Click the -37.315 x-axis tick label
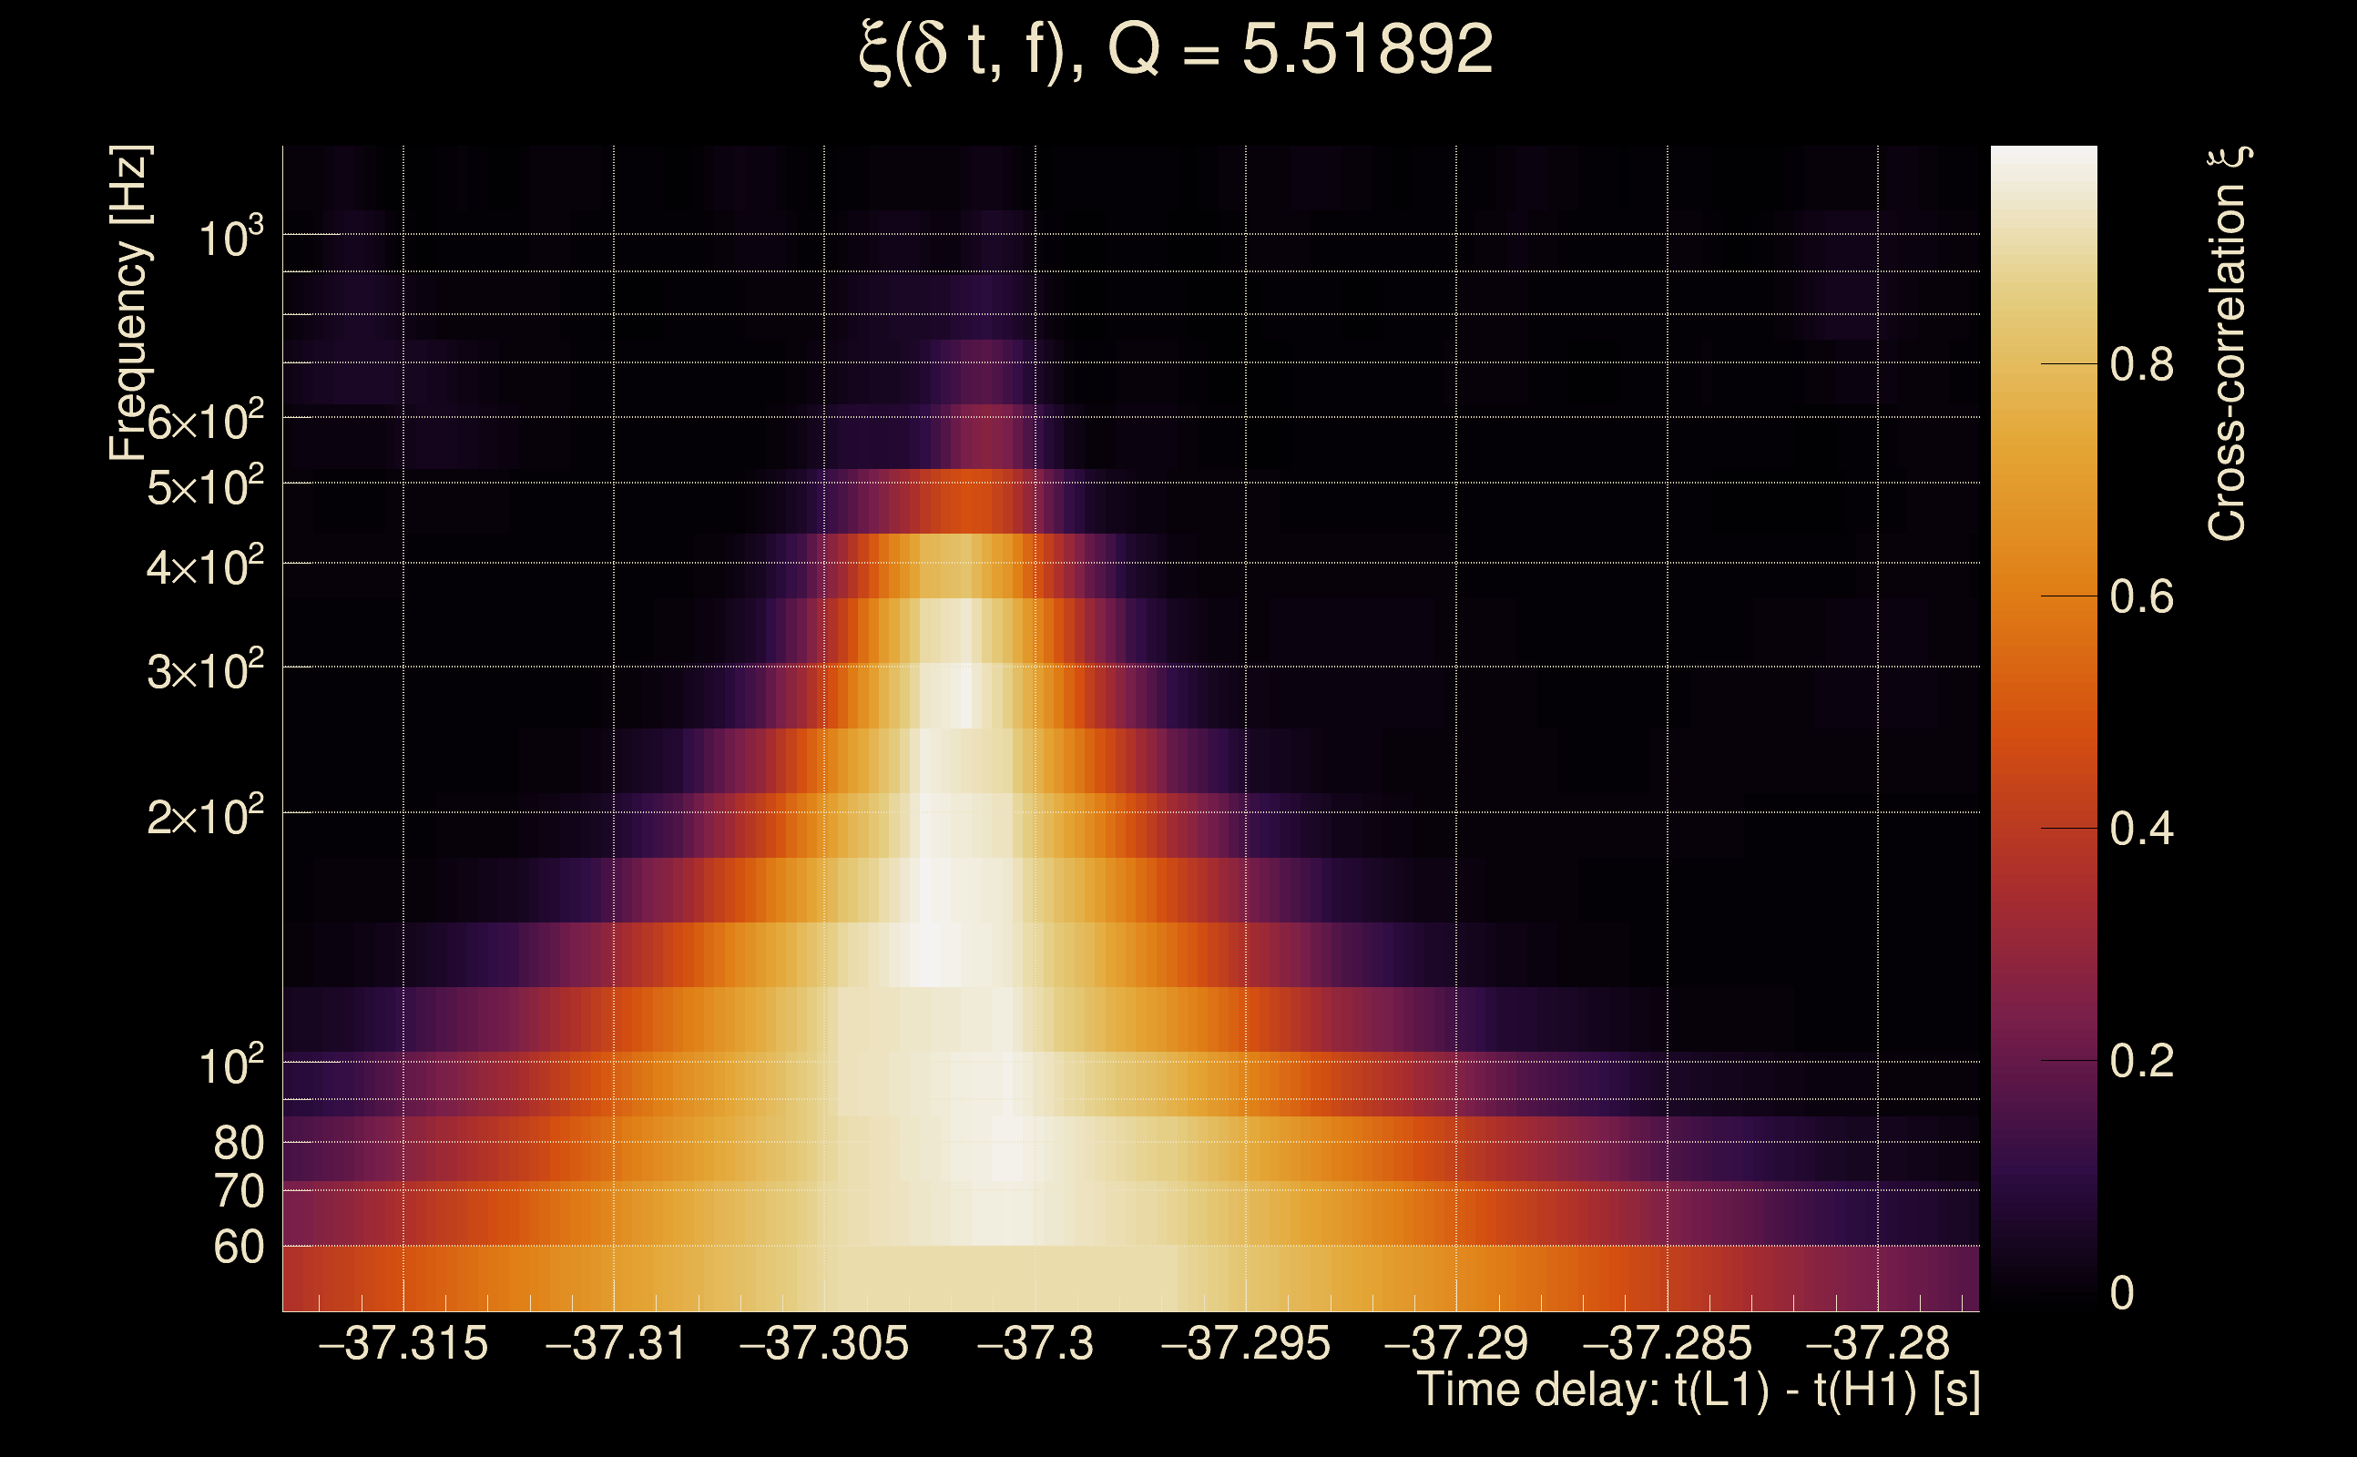The image size is (2357, 1457). click(x=403, y=1344)
